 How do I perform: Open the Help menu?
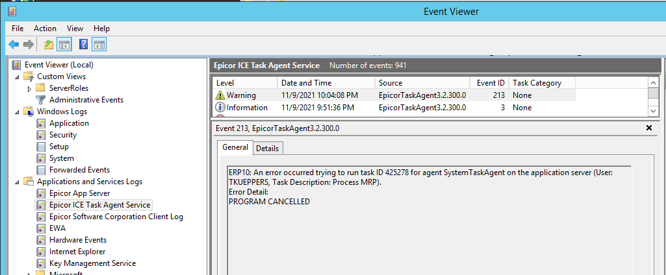101,29
